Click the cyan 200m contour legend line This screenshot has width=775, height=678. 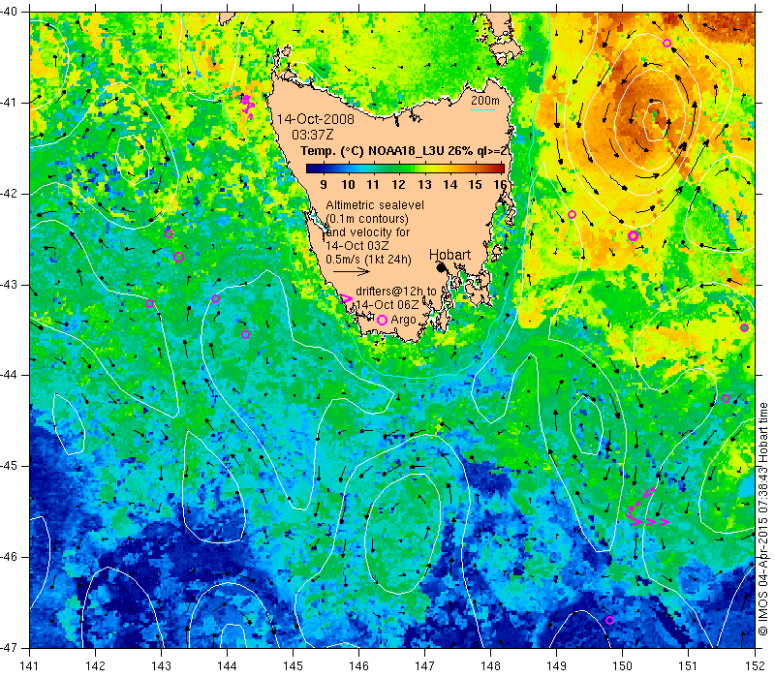pos(482,109)
